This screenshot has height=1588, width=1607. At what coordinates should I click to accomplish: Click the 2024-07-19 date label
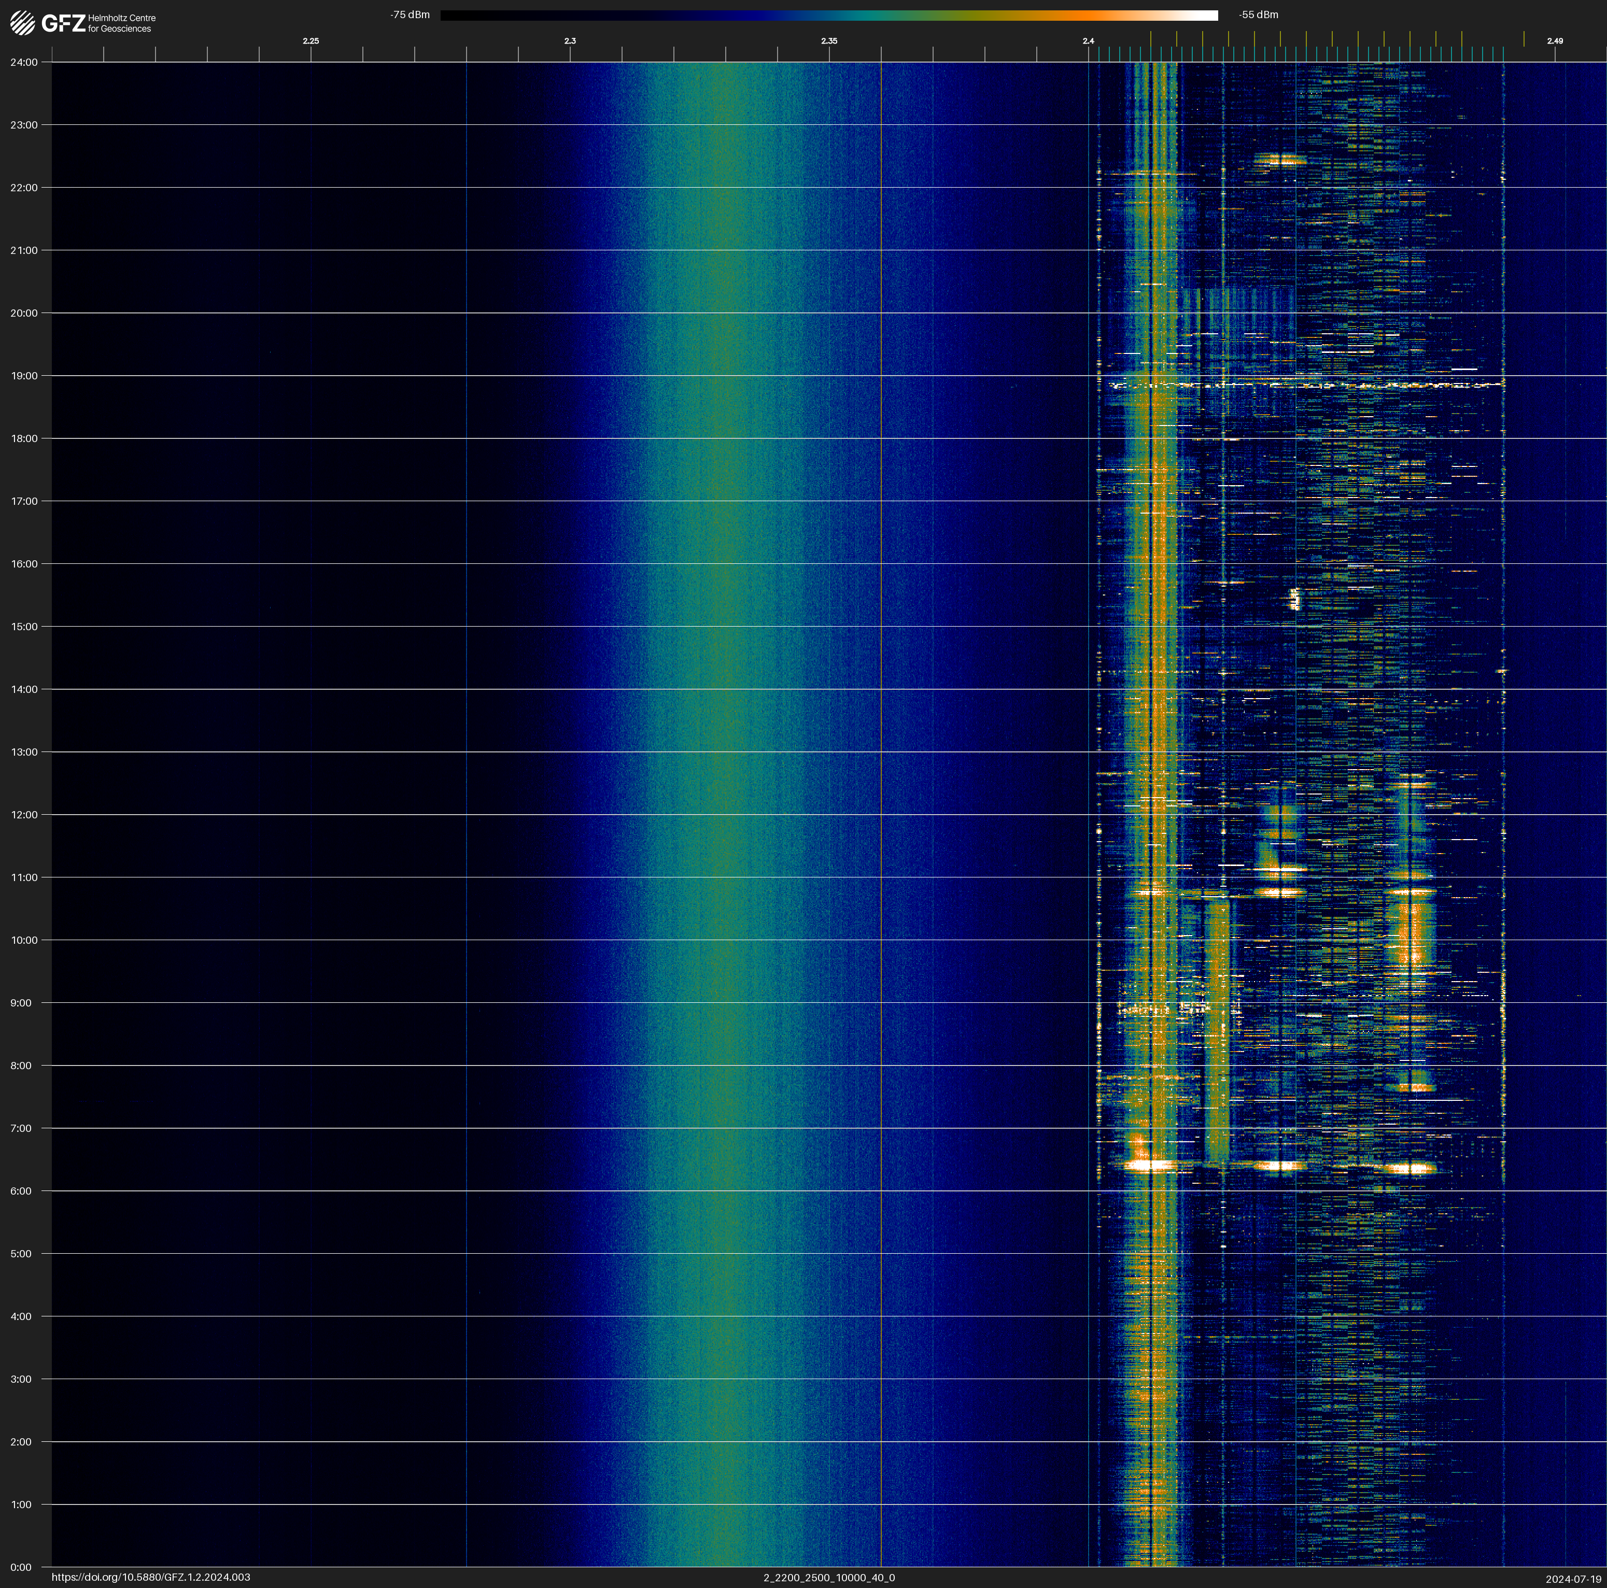pyautogui.click(x=1573, y=1579)
